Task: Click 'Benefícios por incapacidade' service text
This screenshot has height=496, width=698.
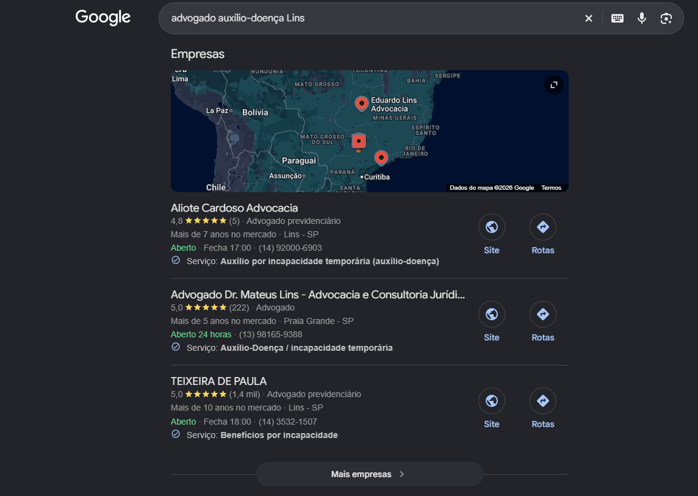Action: pos(279,436)
